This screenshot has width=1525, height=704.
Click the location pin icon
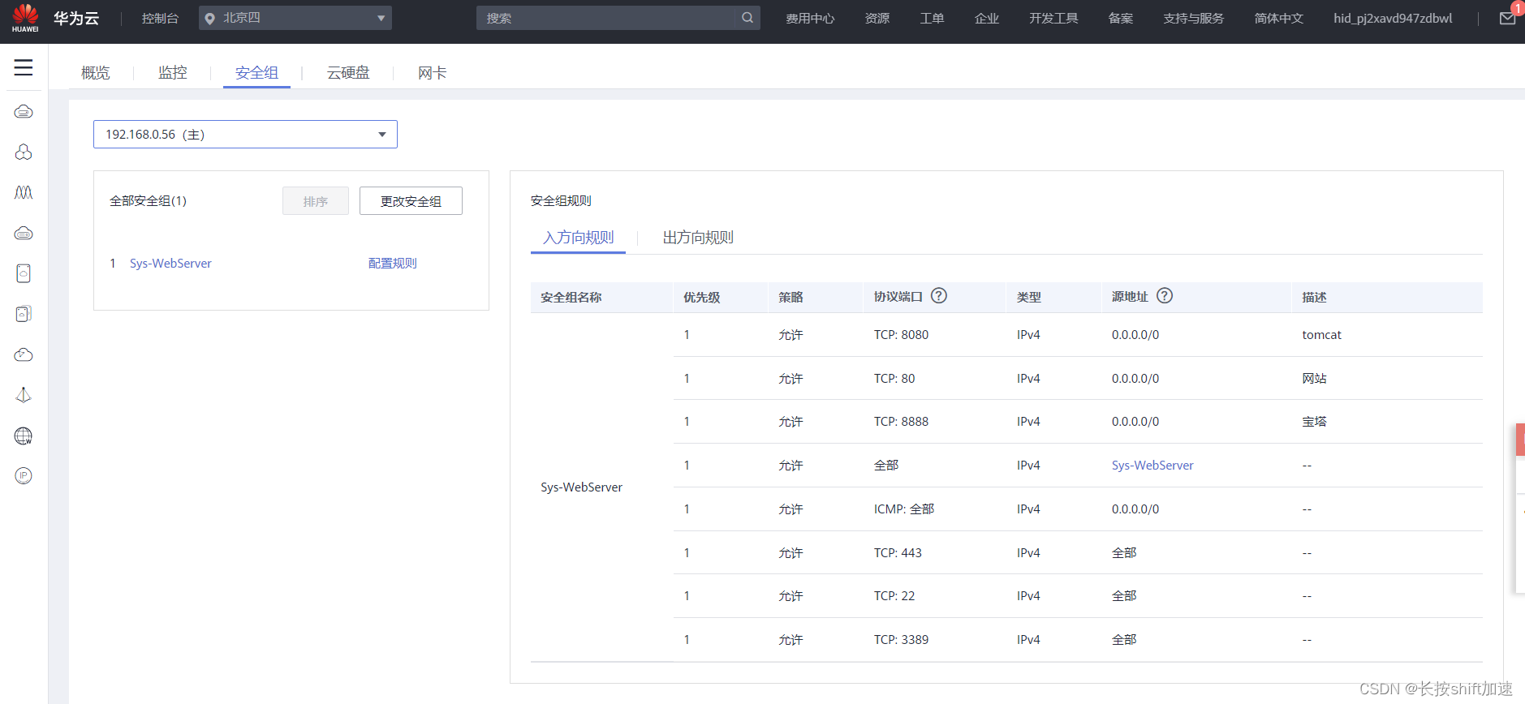(210, 18)
